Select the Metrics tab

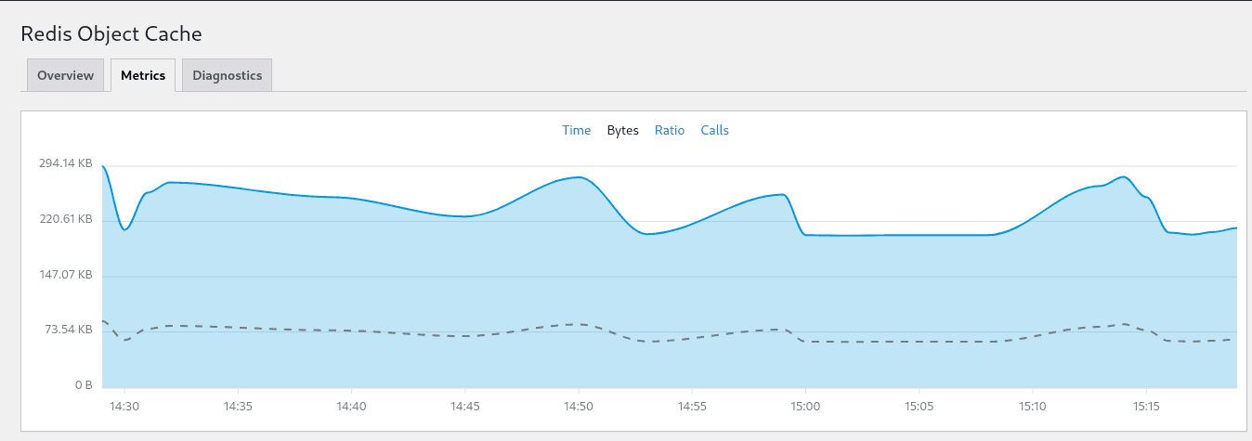point(143,75)
